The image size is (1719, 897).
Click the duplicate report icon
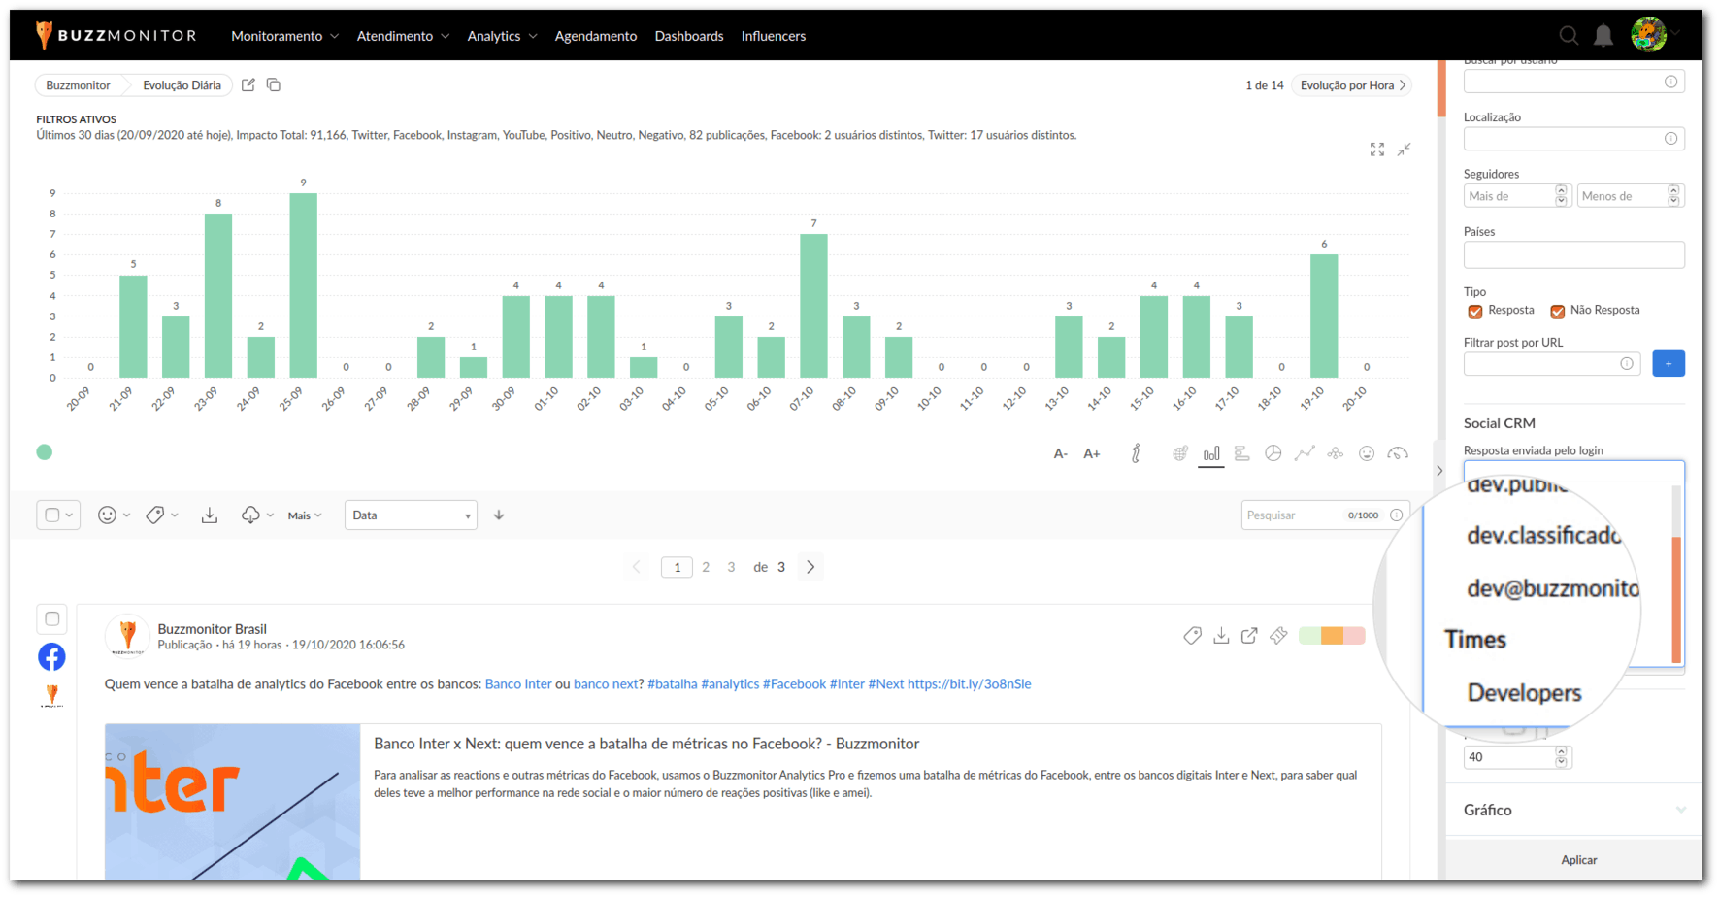(x=274, y=85)
